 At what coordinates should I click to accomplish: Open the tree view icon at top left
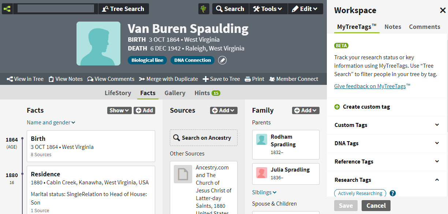(x=7, y=9)
